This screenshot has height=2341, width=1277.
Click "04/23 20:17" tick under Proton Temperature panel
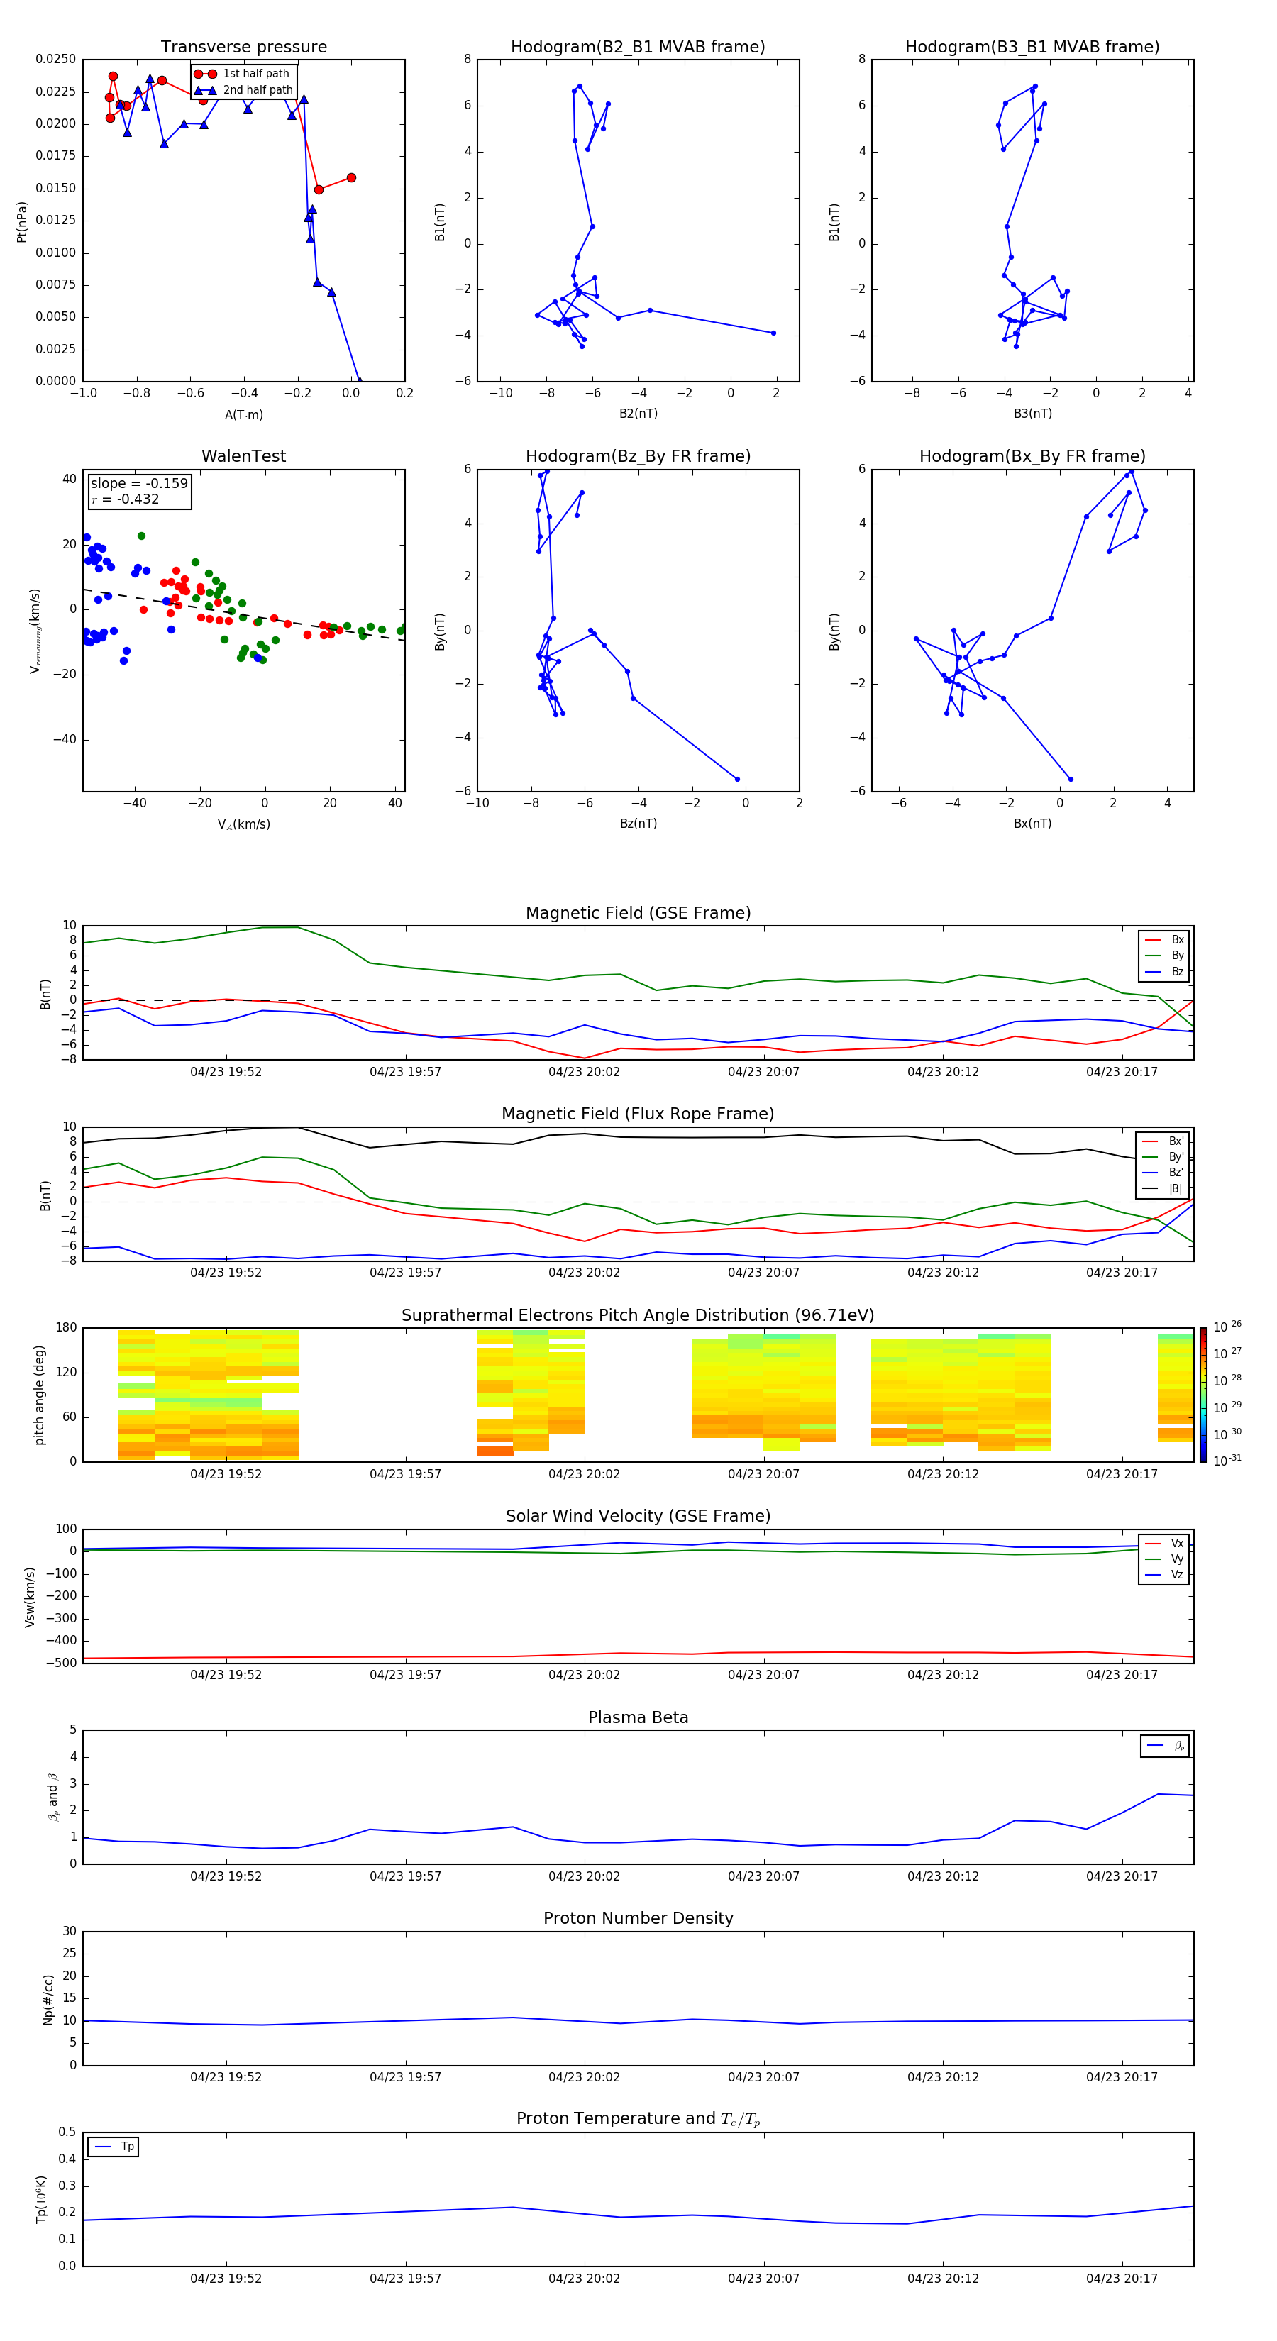tap(1122, 2279)
